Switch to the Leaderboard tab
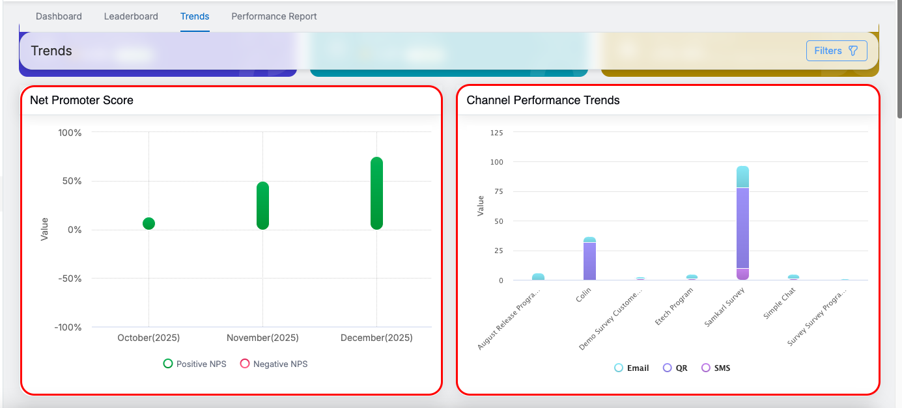This screenshot has width=902, height=408. click(131, 16)
